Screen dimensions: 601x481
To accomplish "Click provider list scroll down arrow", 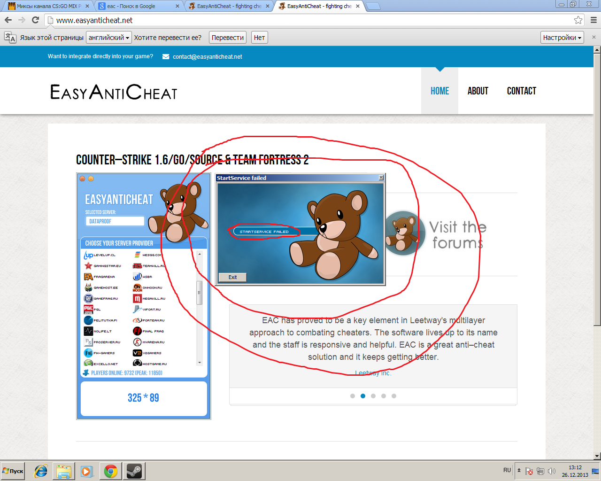I will pyautogui.click(x=200, y=363).
